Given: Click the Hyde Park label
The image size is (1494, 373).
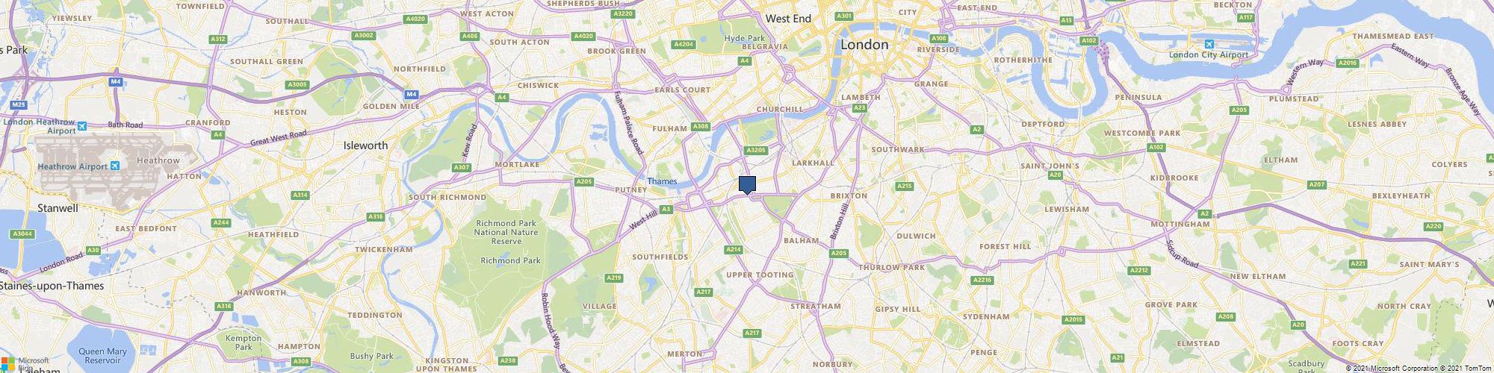Looking at the screenshot, I should click(x=745, y=38).
